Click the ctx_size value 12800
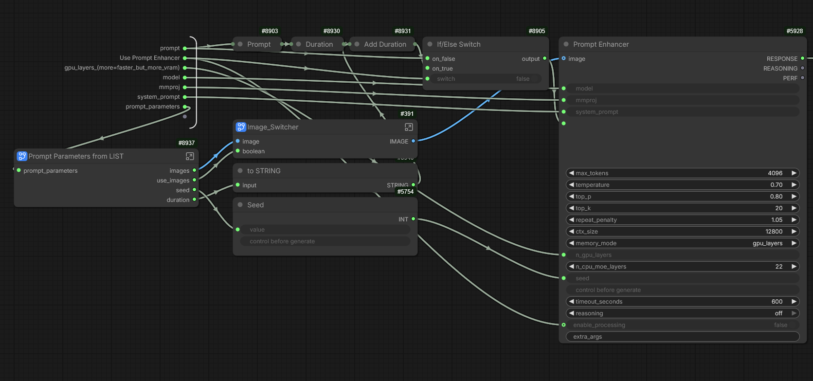 tap(774, 232)
